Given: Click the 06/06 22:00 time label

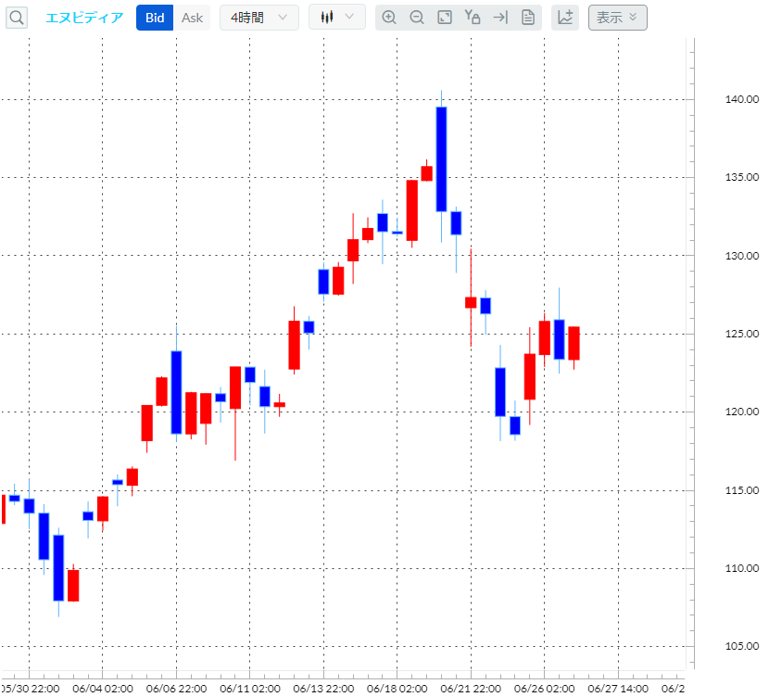Looking at the screenshot, I should pos(177,689).
